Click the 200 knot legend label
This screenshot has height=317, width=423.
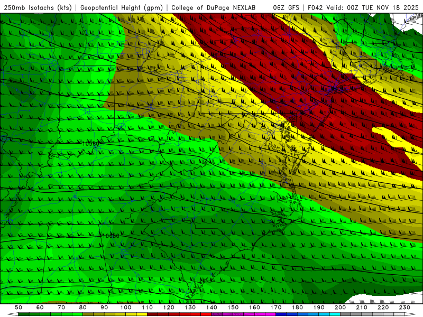[x=340, y=307]
